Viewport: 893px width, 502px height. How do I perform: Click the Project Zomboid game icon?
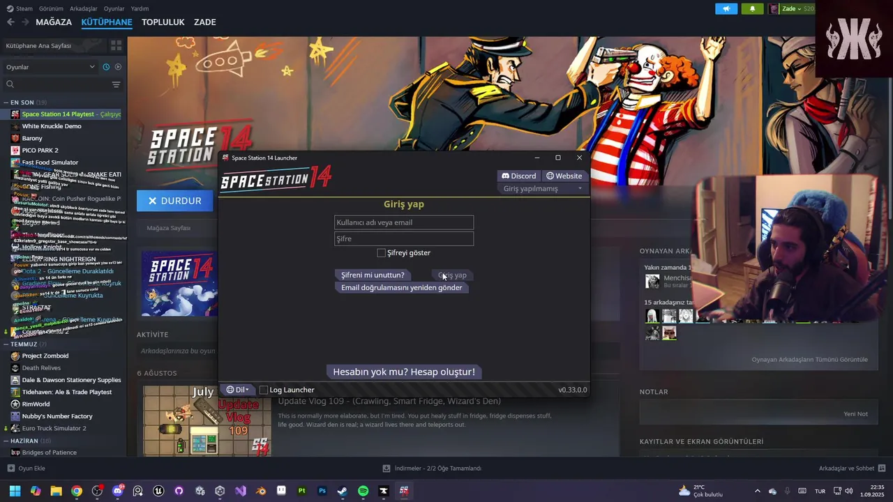(x=15, y=356)
